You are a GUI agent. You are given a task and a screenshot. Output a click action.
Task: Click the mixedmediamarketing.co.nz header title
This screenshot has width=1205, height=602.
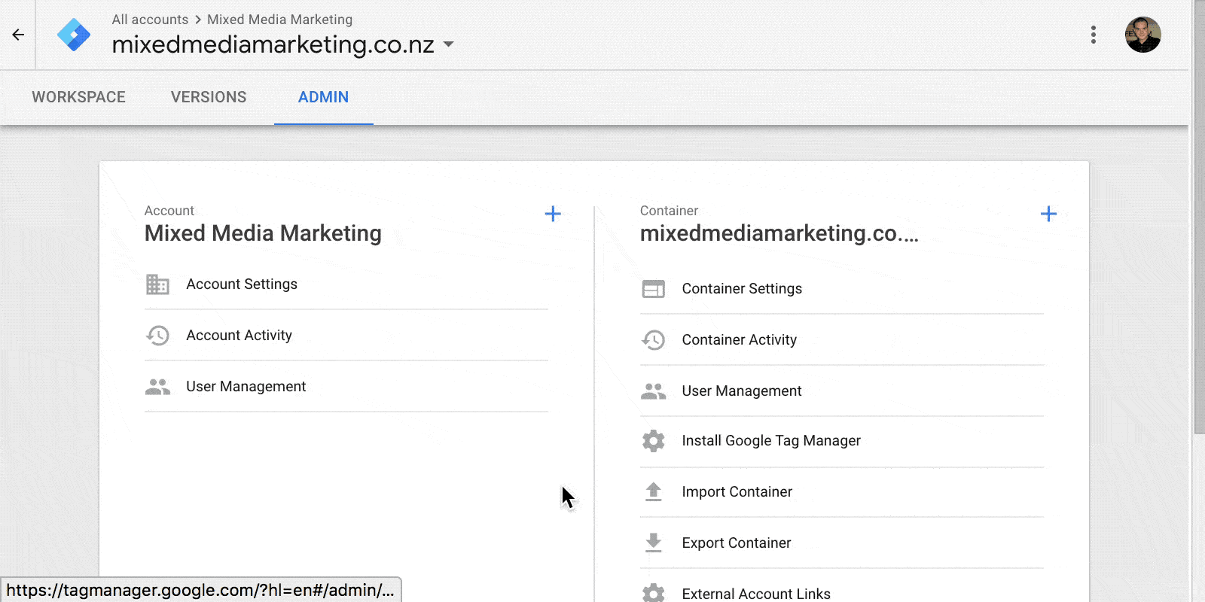[273, 44]
